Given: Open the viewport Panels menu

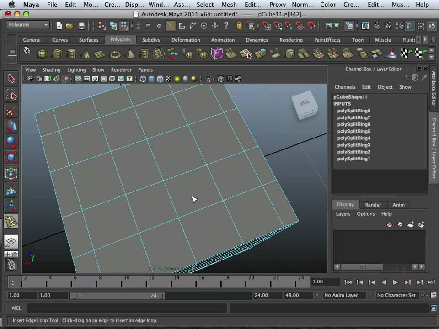Looking at the screenshot, I should pyautogui.click(x=145, y=70).
